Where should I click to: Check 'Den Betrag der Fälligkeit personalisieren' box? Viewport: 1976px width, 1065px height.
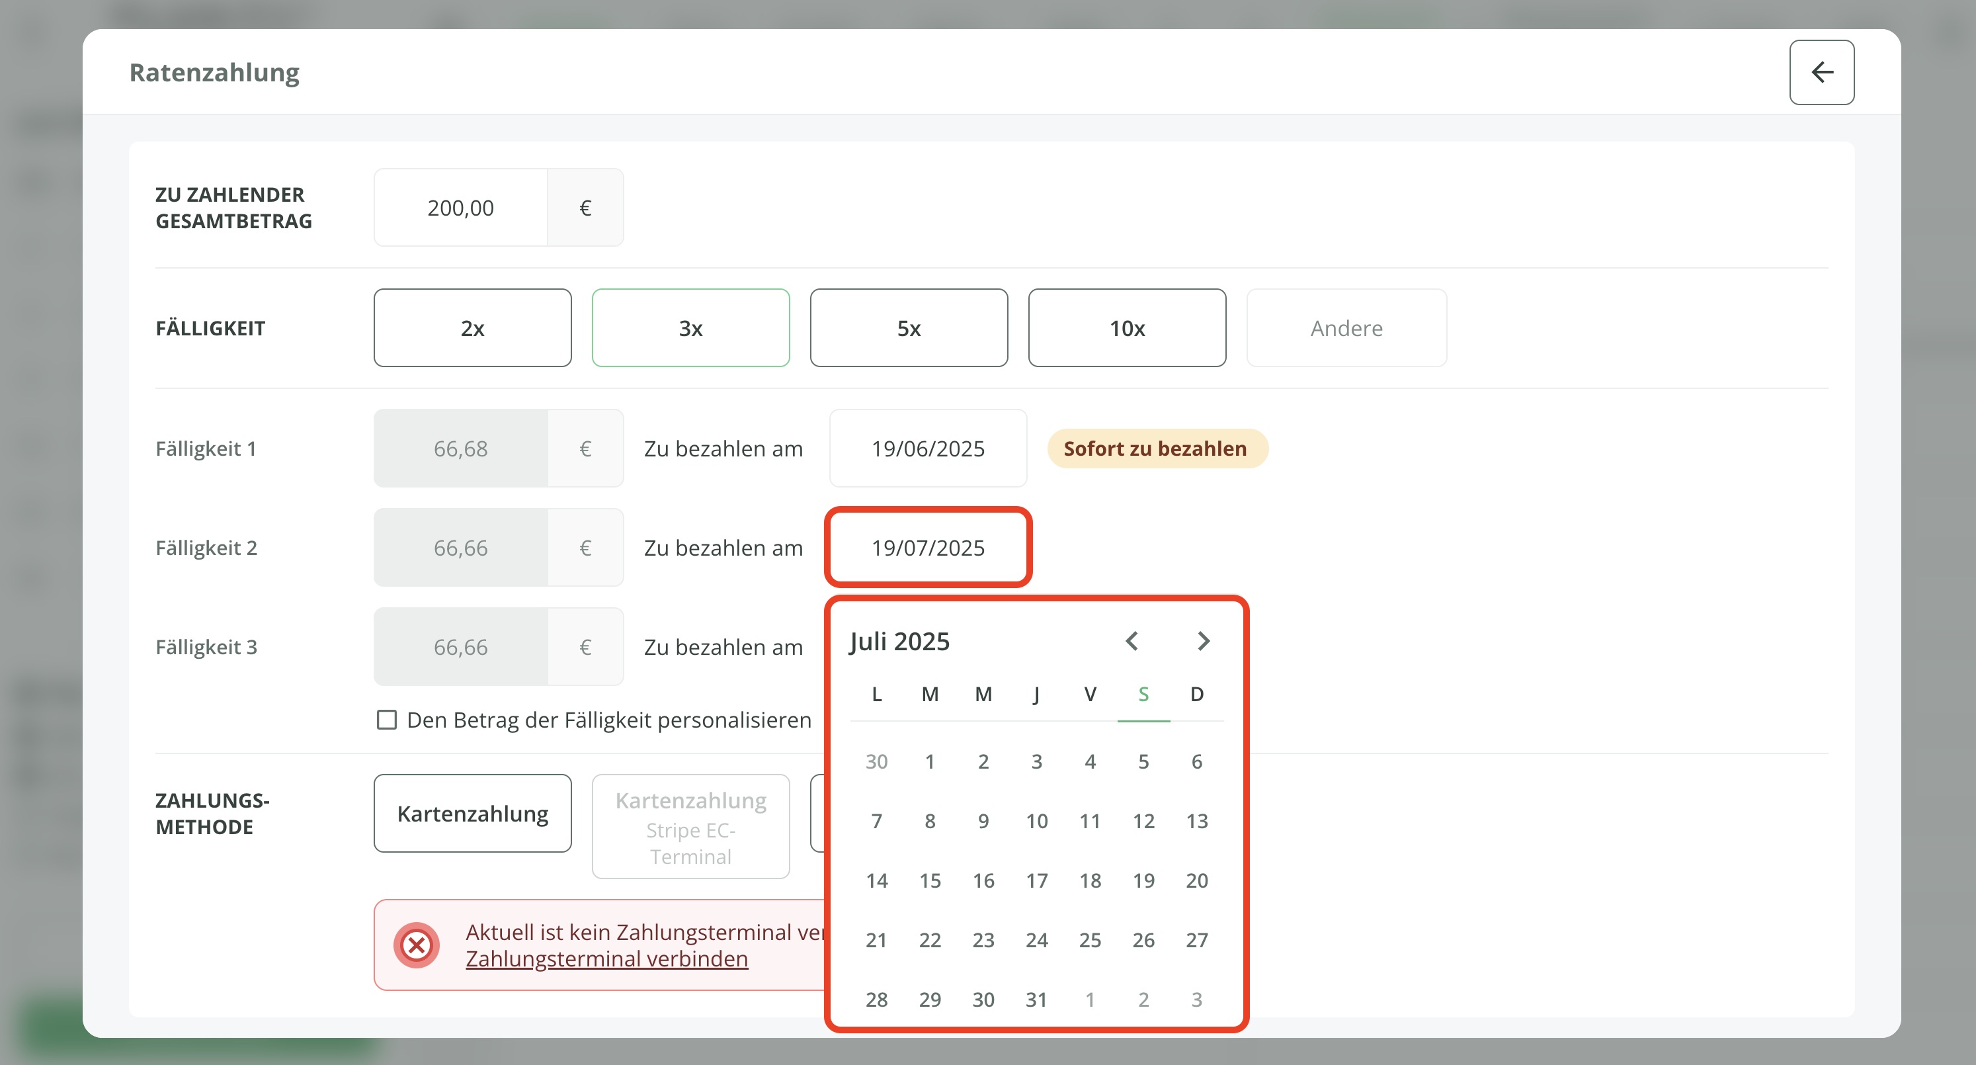(387, 720)
